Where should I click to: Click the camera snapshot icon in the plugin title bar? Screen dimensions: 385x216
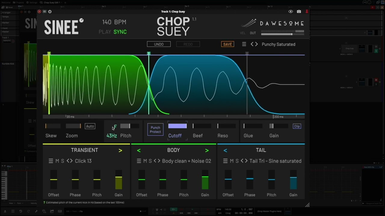299,11
